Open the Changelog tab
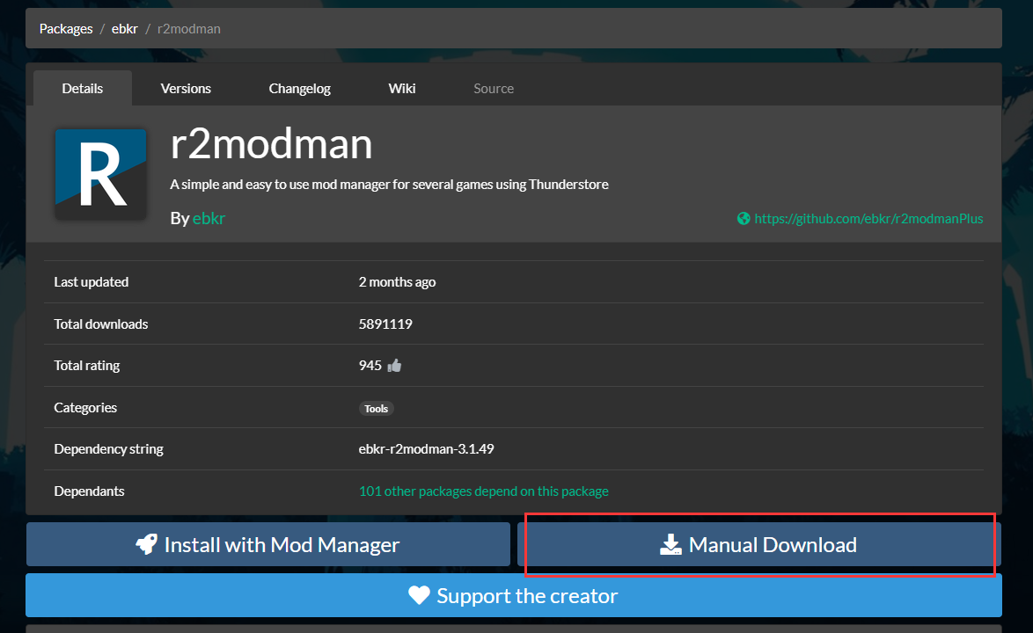Viewport: 1033px width, 633px height. (x=299, y=89)
